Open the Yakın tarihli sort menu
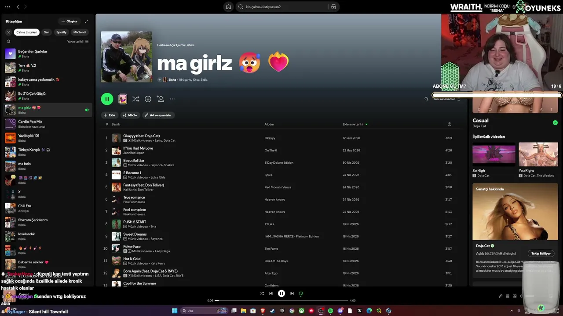 [x=78, y=42]
